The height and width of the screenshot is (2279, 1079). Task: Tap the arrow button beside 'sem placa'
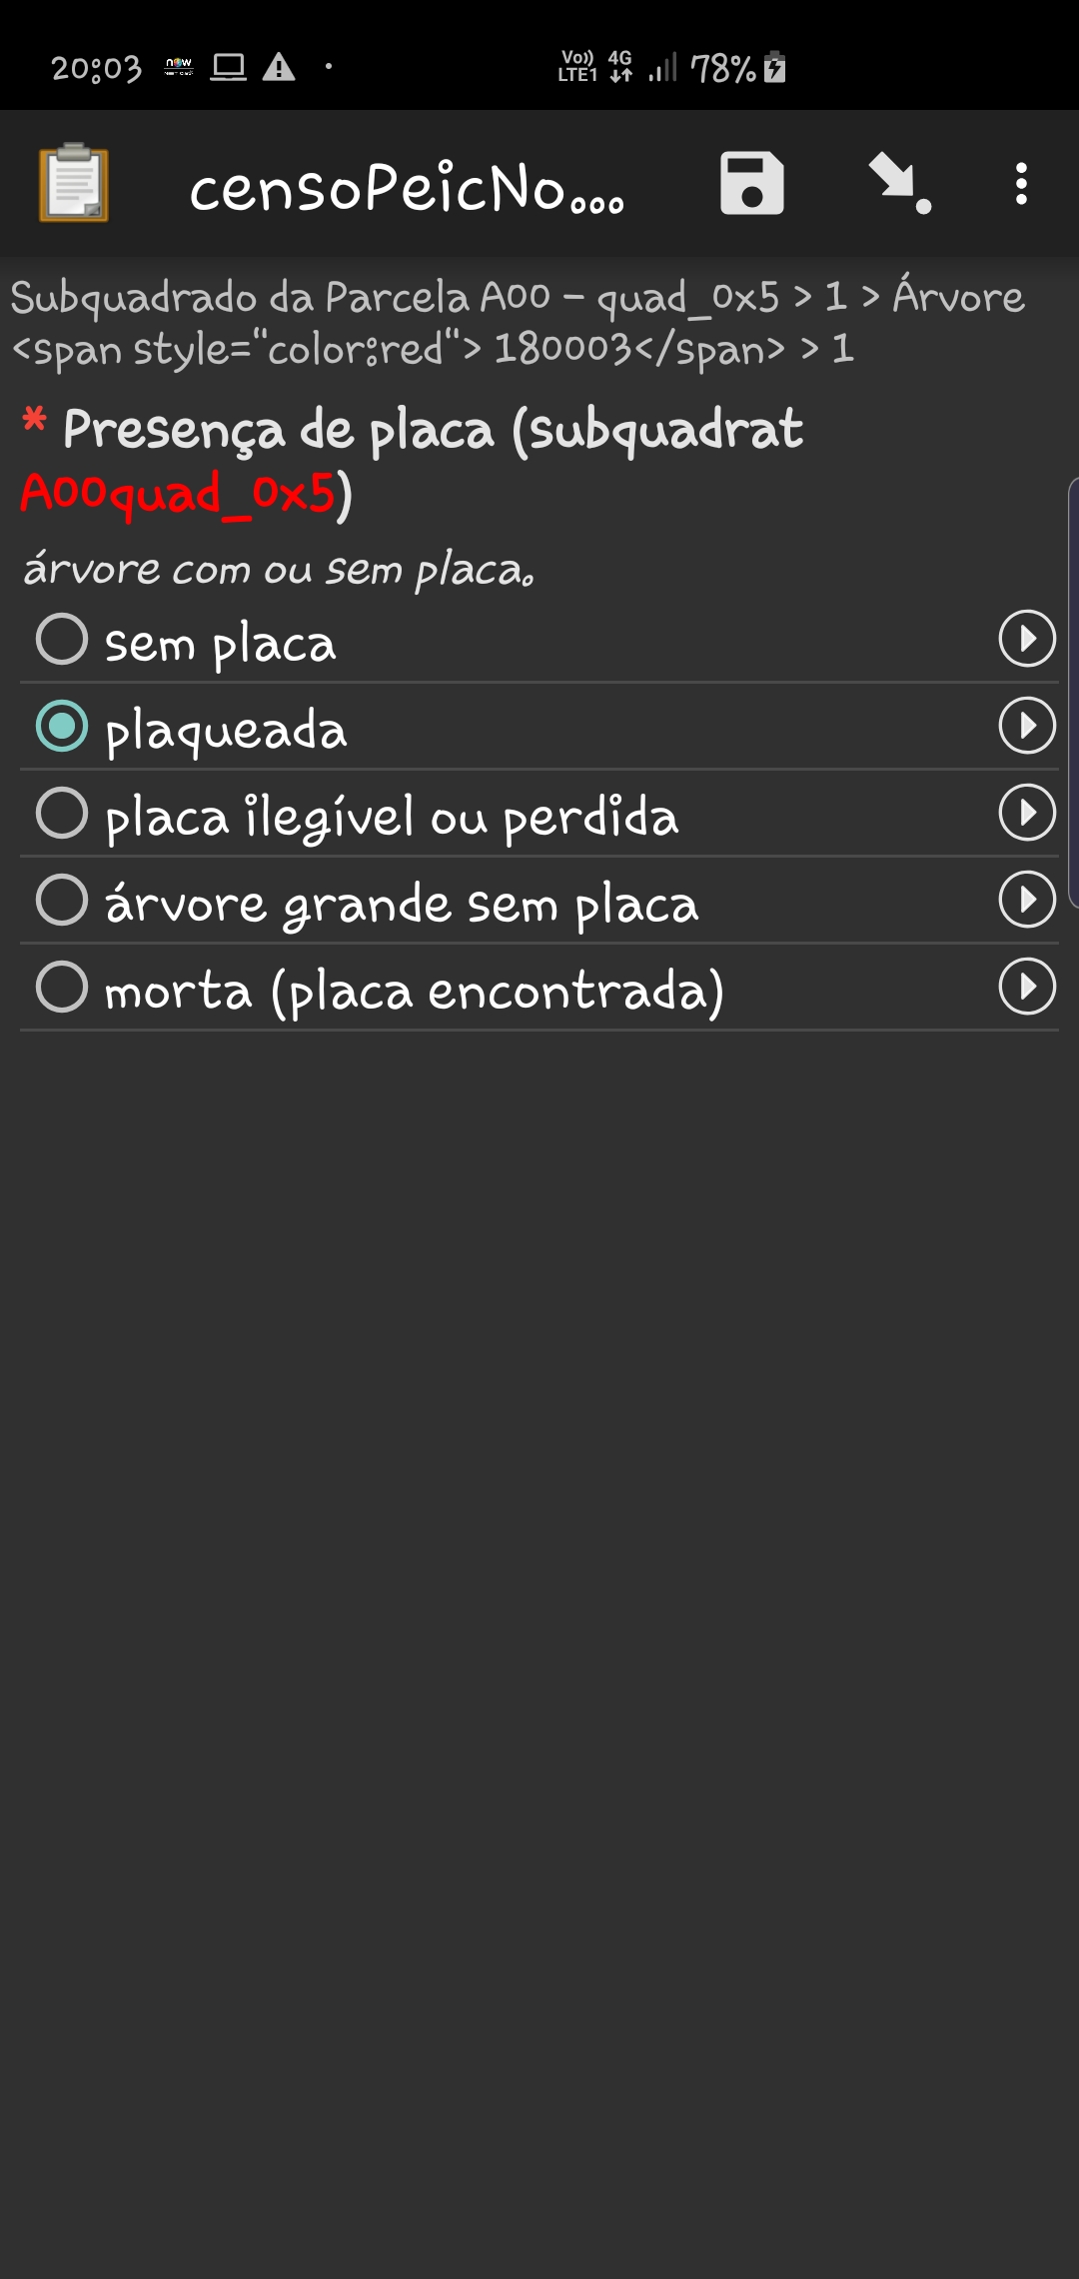pyautogui.click(x=1027, y=639)
